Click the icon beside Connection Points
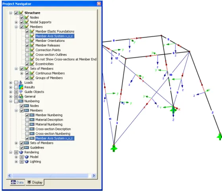The width and height of the screenshot is (222, 192). click(32, 50)
